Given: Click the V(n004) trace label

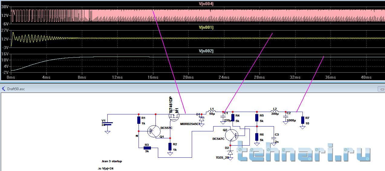Looking at the screenshot, I should tap(206, 4).
